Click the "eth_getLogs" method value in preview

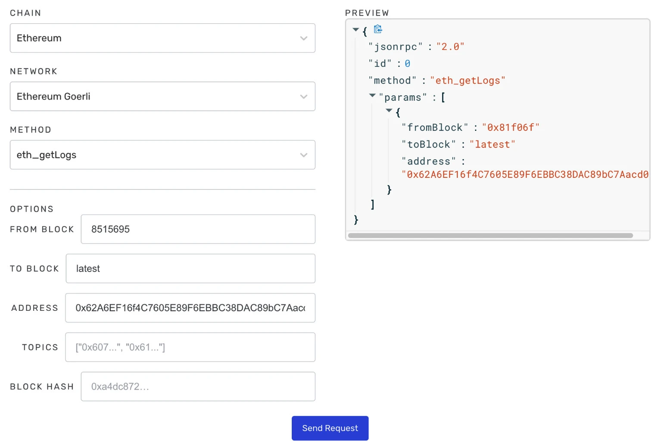pyautogui.click(x=468, y=81)
